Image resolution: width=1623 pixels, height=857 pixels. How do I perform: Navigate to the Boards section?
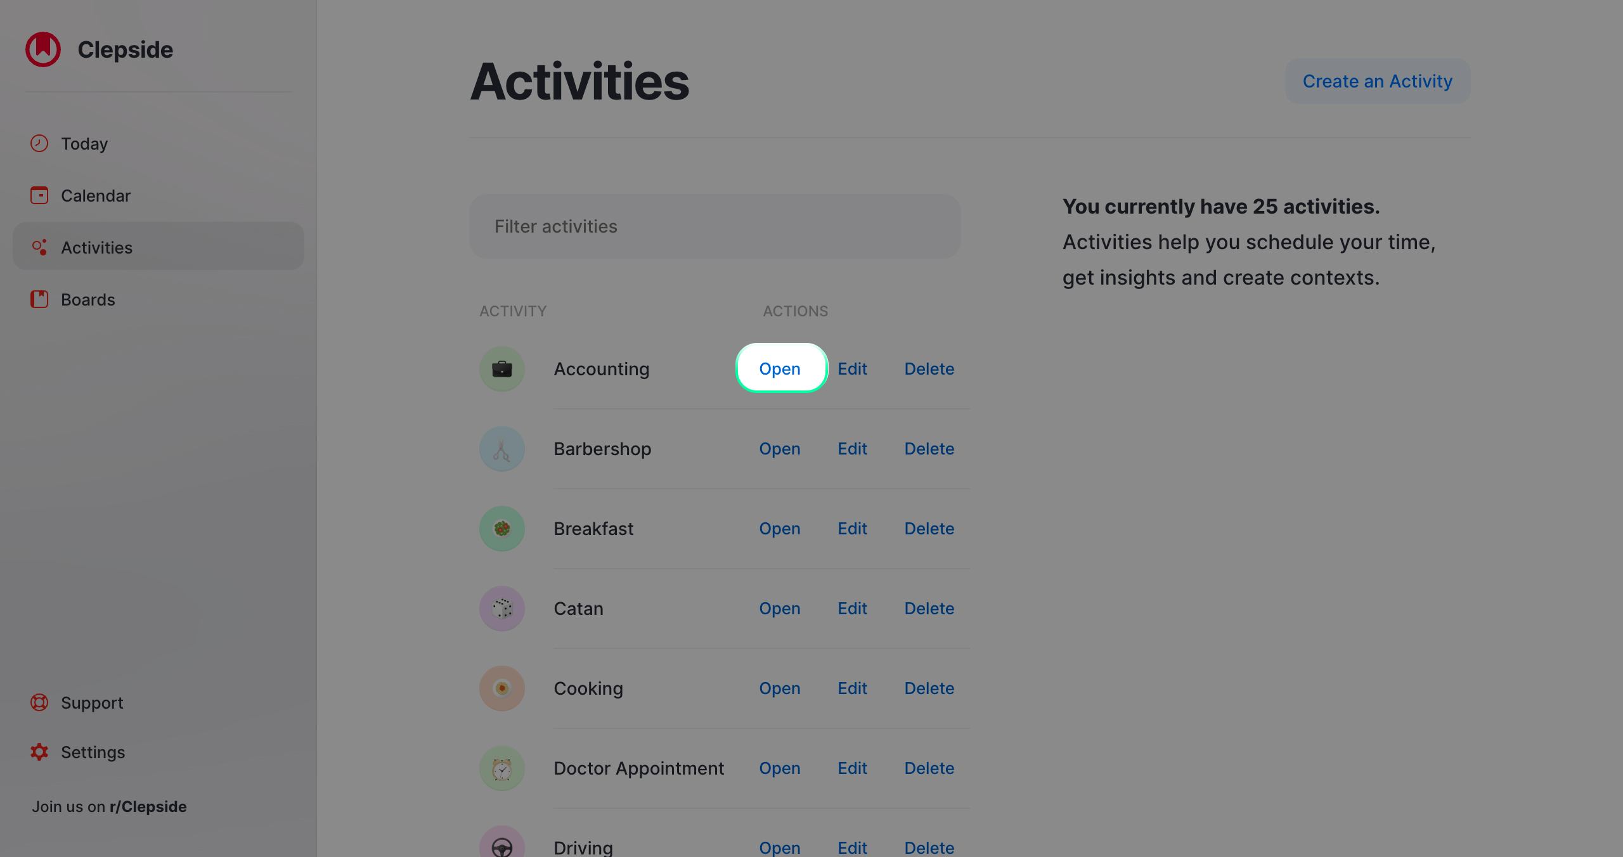point(88,299)
